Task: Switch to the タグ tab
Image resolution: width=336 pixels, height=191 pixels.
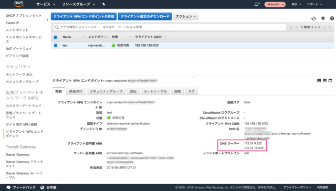Action: (191, 91)
